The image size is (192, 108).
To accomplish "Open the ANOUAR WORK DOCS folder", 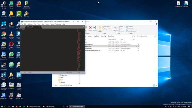I will coord(26,5).
